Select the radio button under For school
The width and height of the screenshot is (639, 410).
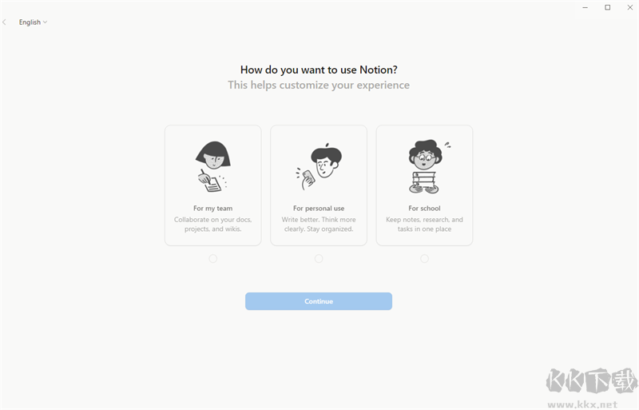pyautogui.click(x=424, y=258)
